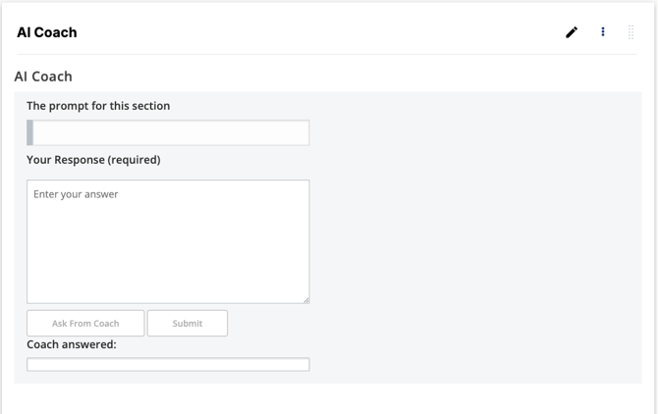Screen dimensions: 658x414
Task: Click the textarea resize grip corner
Action: 306,300
